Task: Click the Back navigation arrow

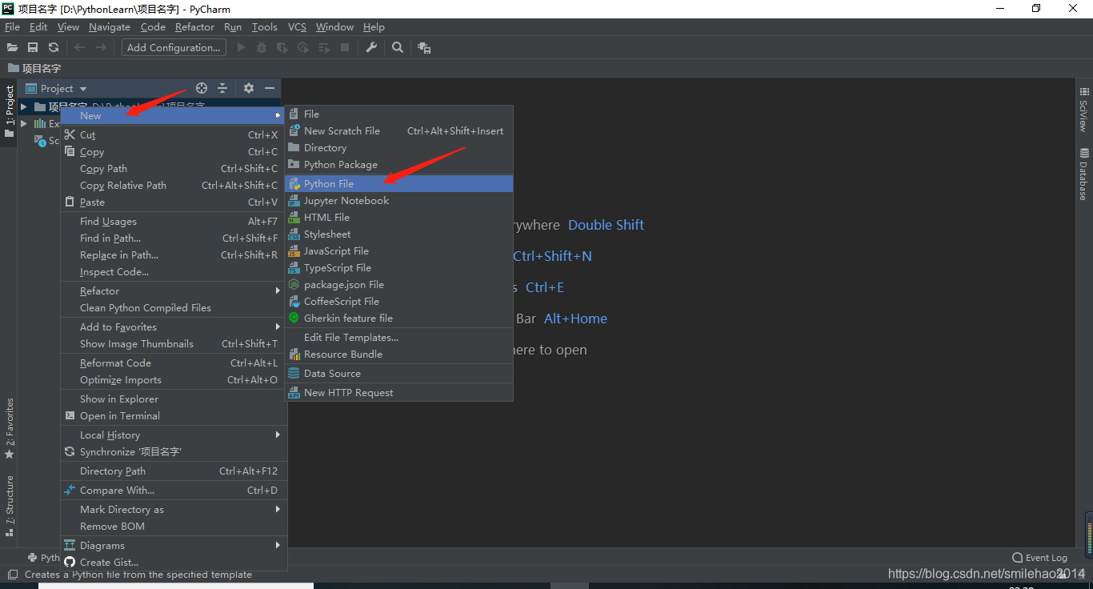Action: (x=79, y=48)
